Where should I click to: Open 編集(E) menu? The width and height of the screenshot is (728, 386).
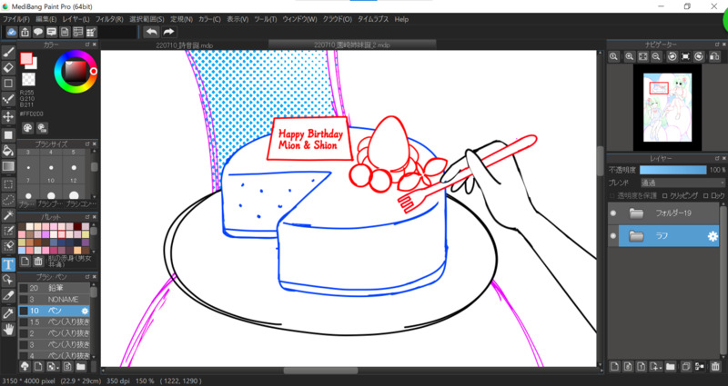click(x=46, y=19)
